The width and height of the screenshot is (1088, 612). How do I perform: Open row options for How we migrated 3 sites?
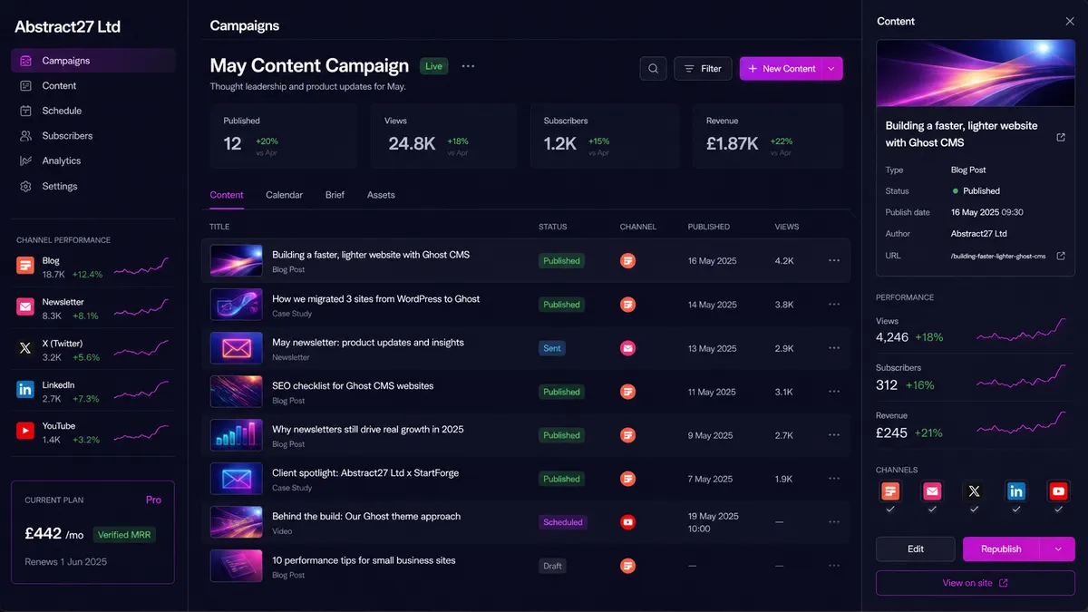tap(834, 305)
